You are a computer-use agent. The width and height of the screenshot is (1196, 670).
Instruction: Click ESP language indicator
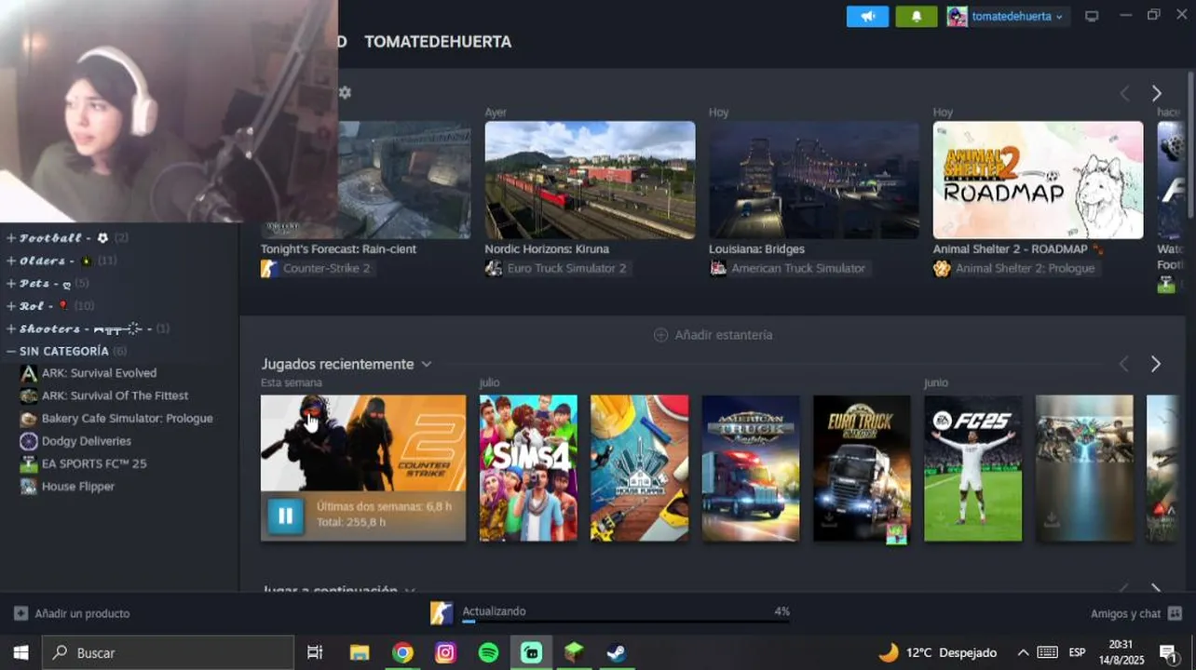tap(1077, 652)
